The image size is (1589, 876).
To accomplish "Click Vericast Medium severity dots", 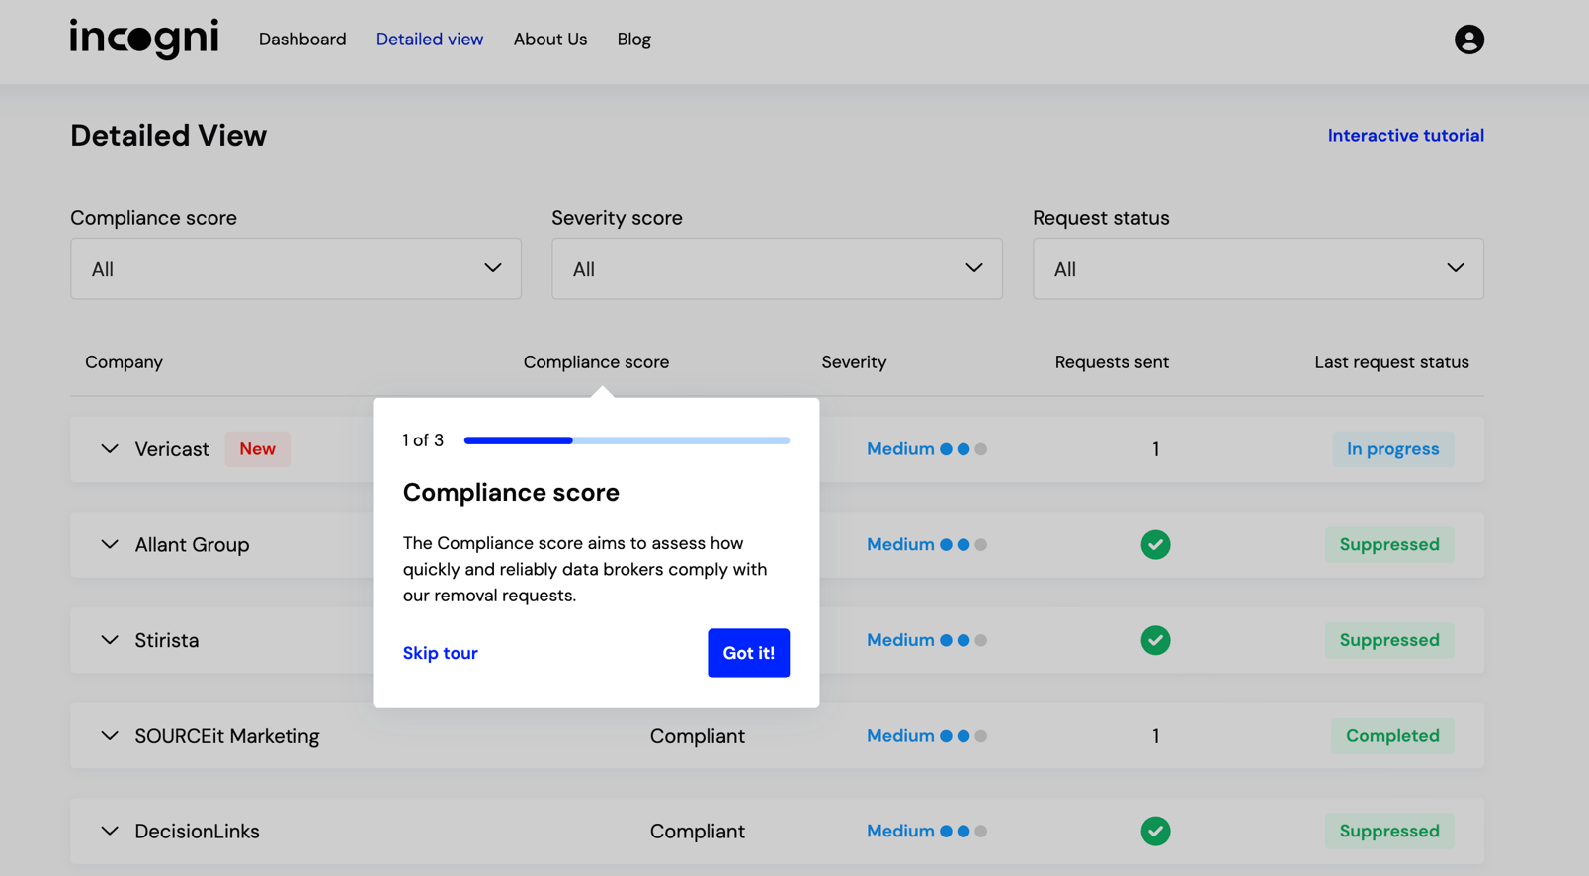I will click(x=962, y=449).
